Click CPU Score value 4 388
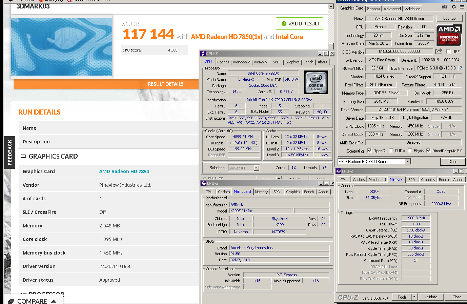Viewport: 467px width, 304px height. [173, 50]
